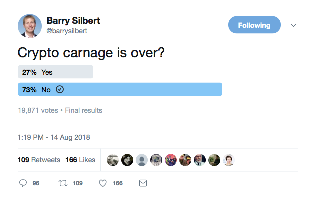Click the Barry Silbert display name
The image size is (317, 201).
73,21
